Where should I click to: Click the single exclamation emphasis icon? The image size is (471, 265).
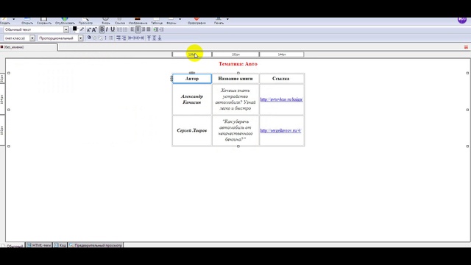[x=105, y=38]
